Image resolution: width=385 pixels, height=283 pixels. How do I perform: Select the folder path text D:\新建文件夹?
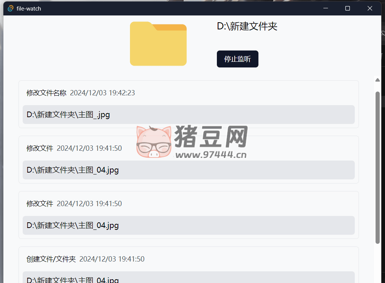click(247, 26)
